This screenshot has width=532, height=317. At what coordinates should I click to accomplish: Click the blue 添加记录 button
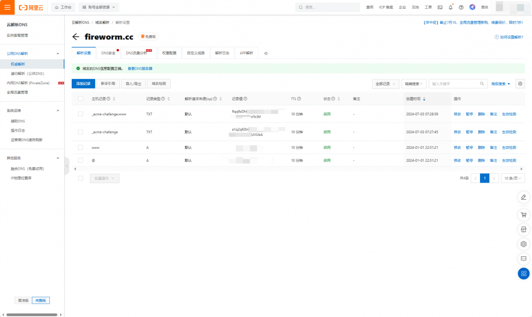[x=83, y=84]
